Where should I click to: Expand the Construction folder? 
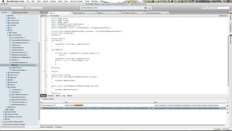pyautogui.click(x=7, y=20)
